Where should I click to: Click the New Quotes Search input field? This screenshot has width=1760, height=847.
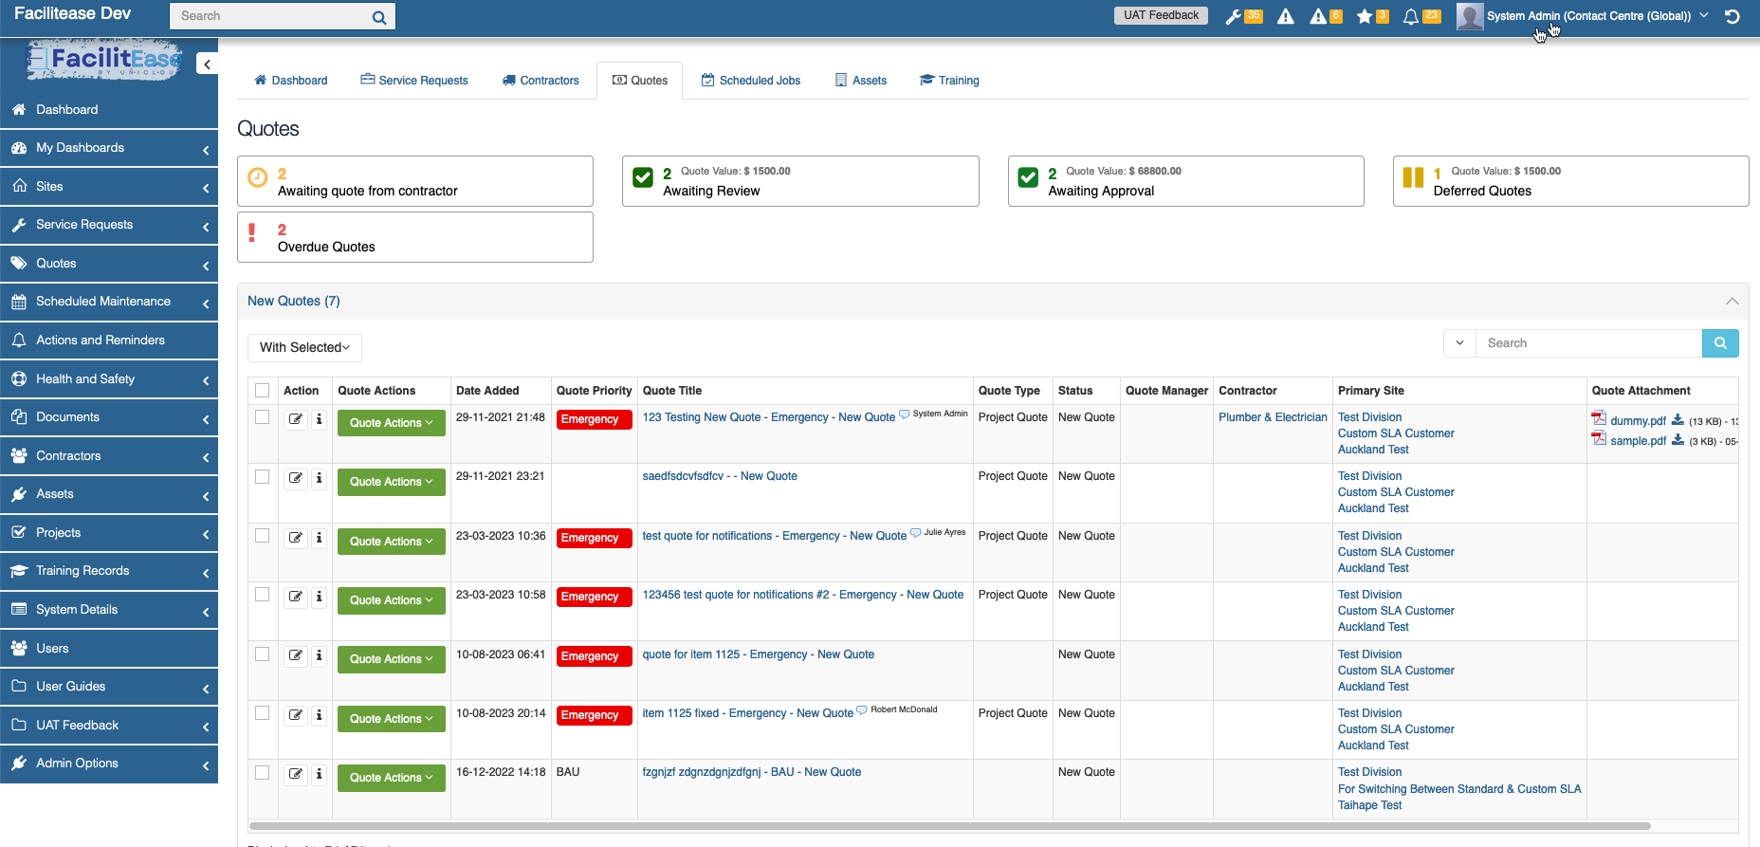click(1589, 343)
